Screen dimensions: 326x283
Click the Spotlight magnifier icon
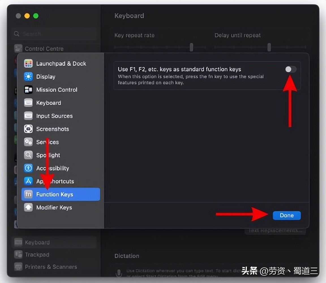click(28, 155)
